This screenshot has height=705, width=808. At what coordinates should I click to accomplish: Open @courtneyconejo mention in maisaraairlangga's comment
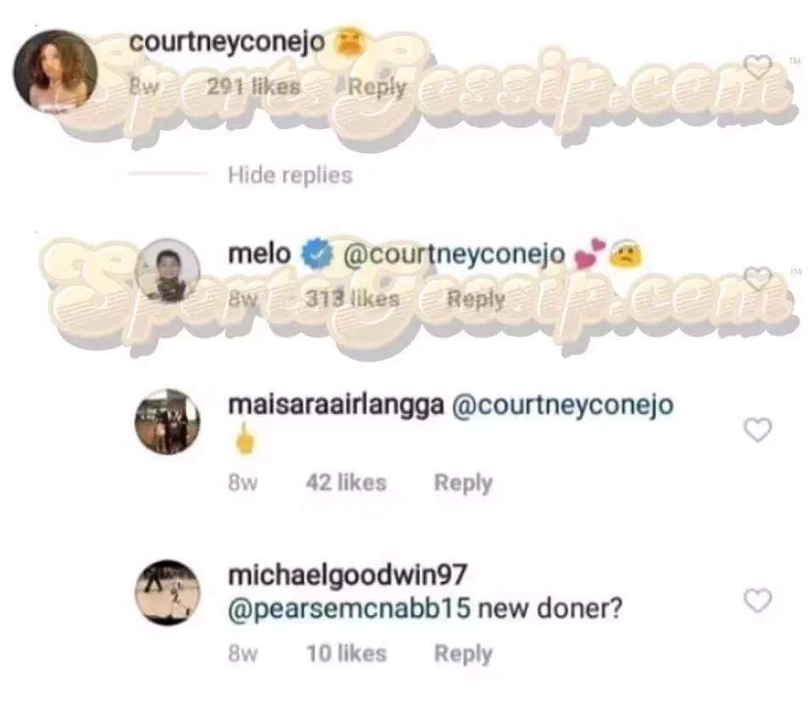coord(563,405)
